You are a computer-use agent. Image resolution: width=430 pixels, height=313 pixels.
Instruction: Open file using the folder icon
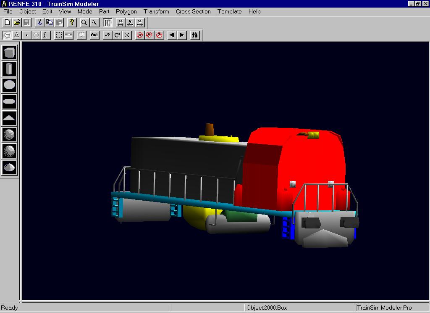tap(17, 22)
